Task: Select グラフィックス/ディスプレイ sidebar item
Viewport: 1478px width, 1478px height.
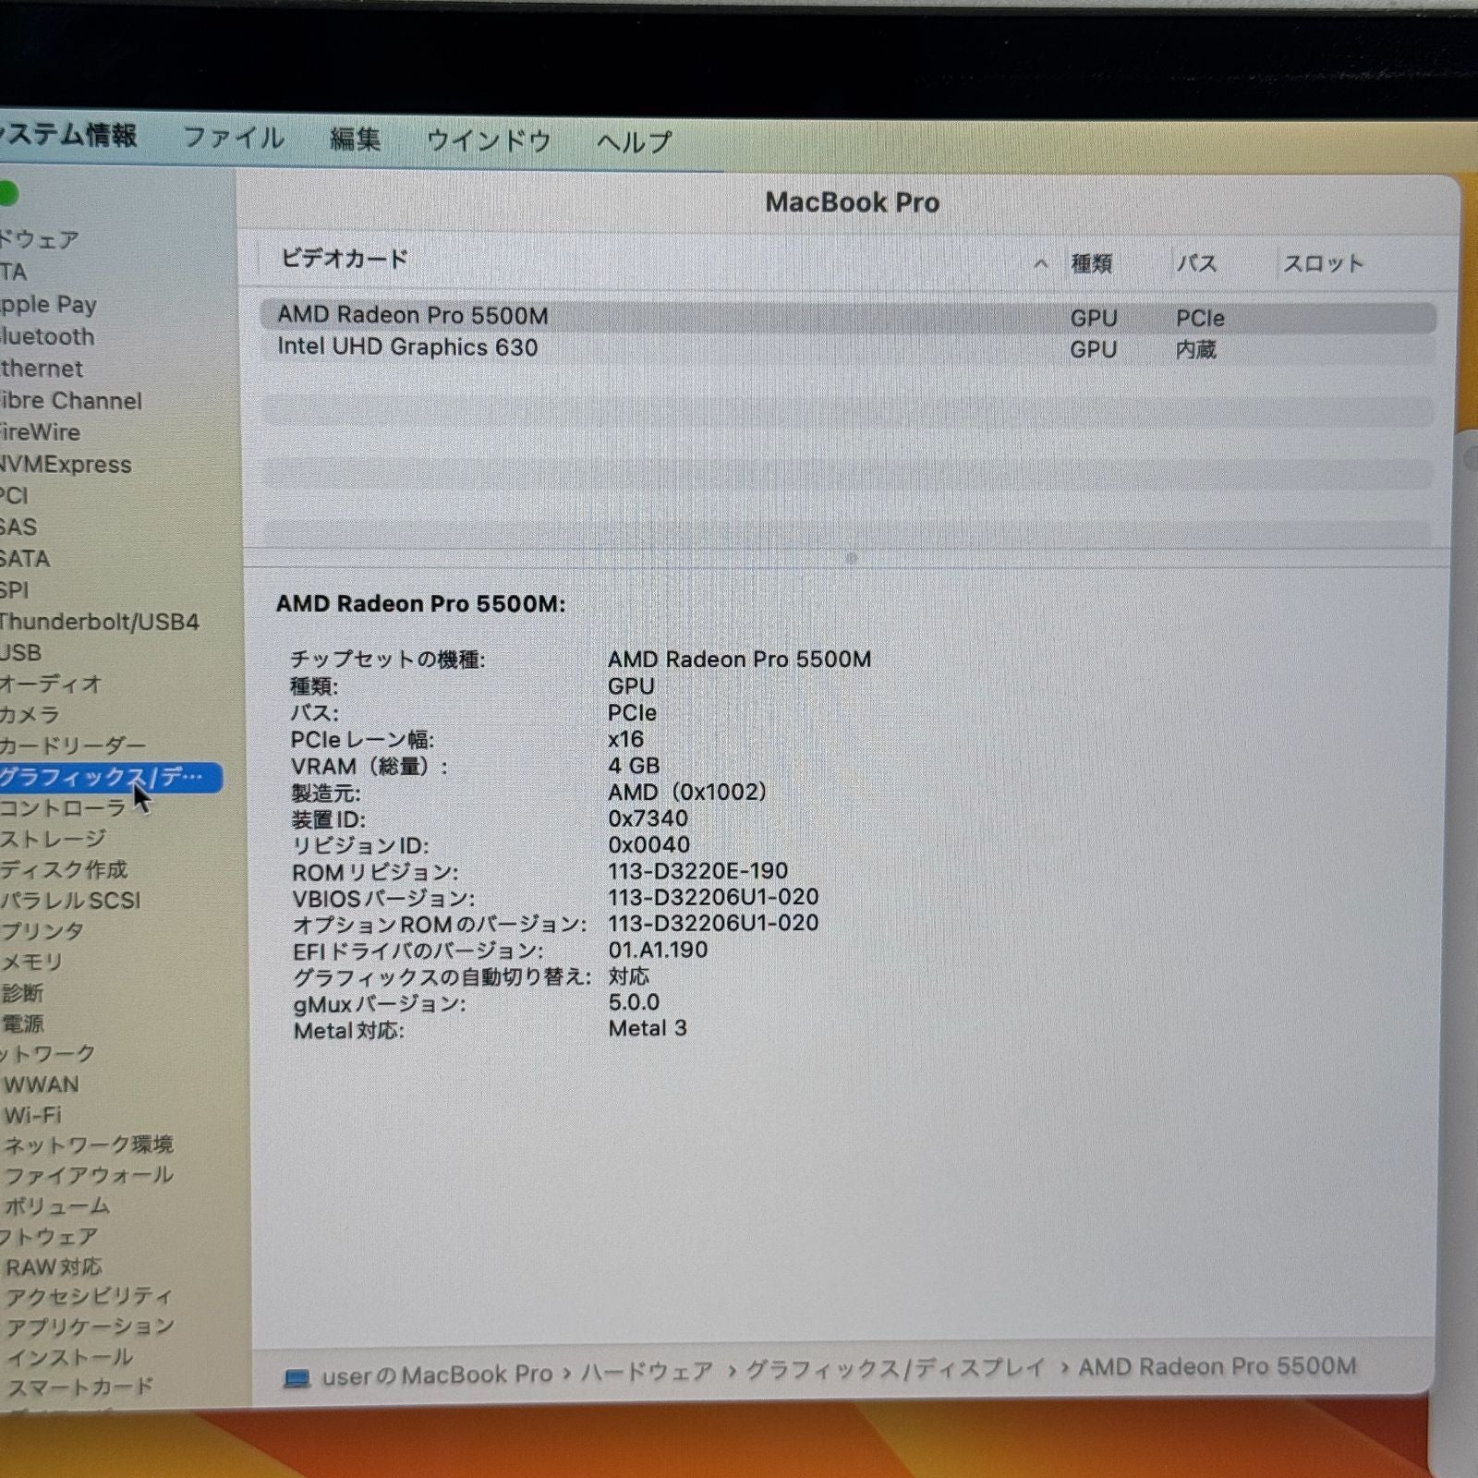Action: tap(111, 778)
